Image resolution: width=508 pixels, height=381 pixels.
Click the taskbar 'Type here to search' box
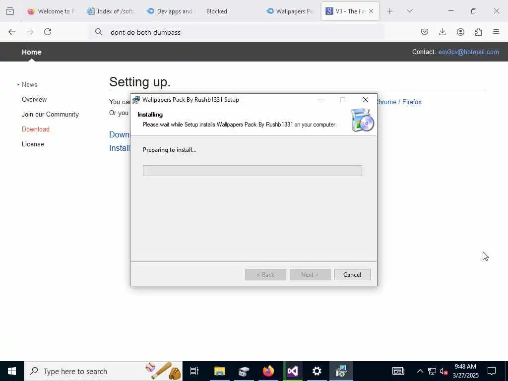click(x=103, y=371)
